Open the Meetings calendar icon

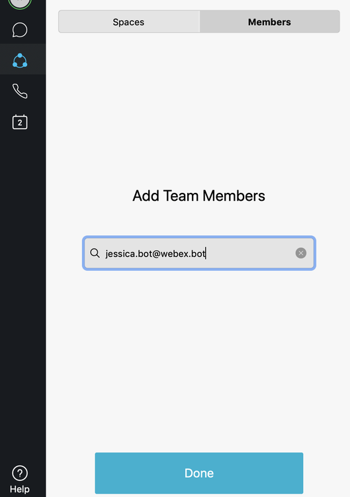click(x=20, y=122)
